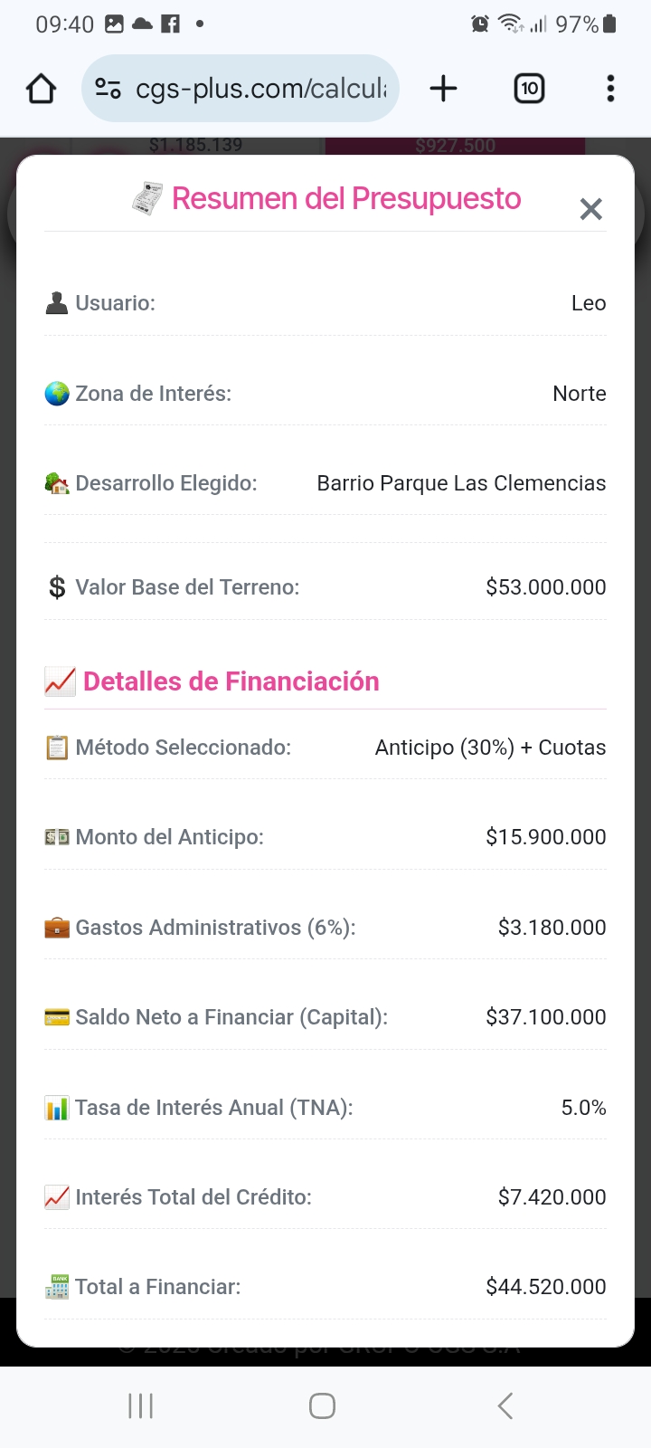
Task: Tap the site settings icon in address bar
Action: click(x=108, y=89)
